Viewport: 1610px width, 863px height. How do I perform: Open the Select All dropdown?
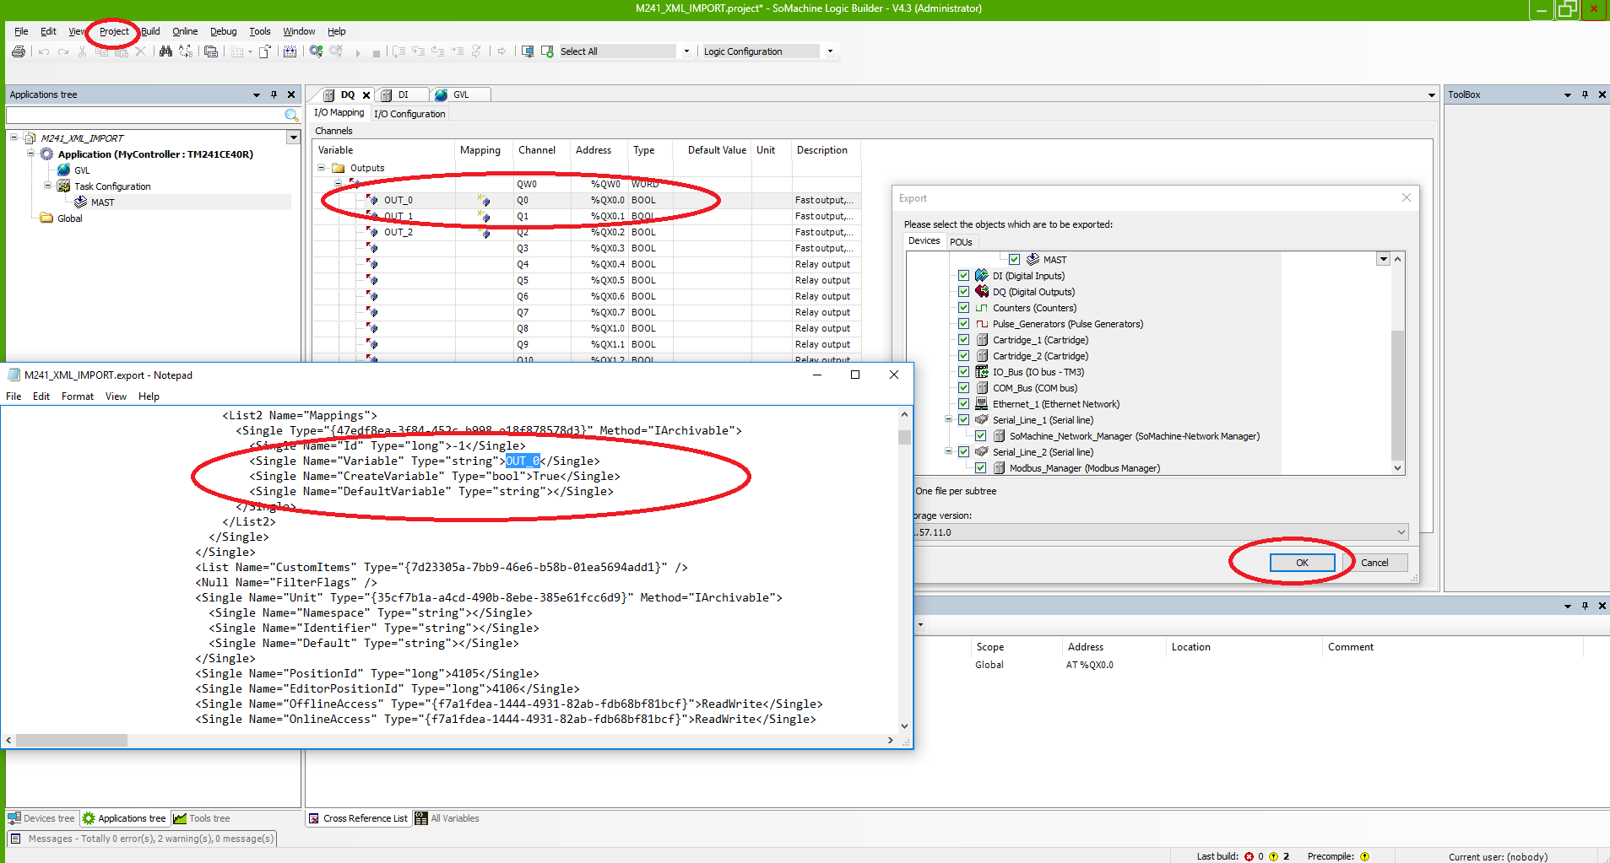tap(686, 51)
